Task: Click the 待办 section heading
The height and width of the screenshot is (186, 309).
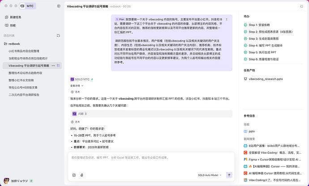Action: coord(247,17)
